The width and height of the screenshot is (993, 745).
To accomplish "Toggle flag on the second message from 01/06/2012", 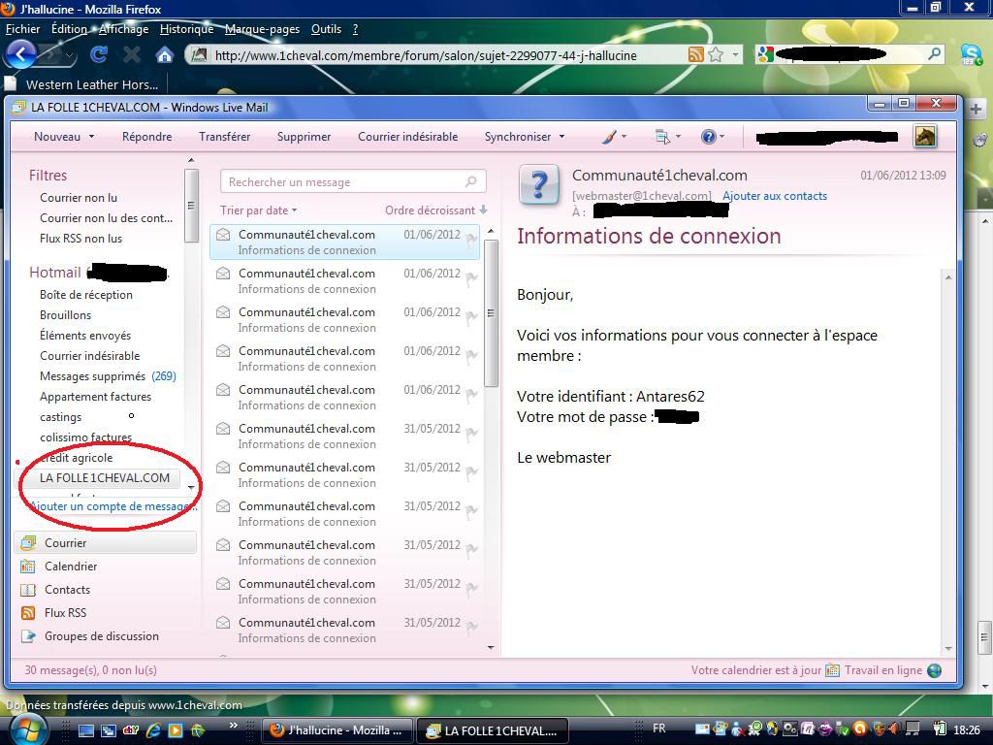I will point(471,278).
